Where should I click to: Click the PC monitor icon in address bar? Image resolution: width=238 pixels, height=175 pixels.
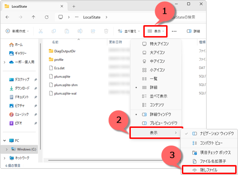(60, 17)
